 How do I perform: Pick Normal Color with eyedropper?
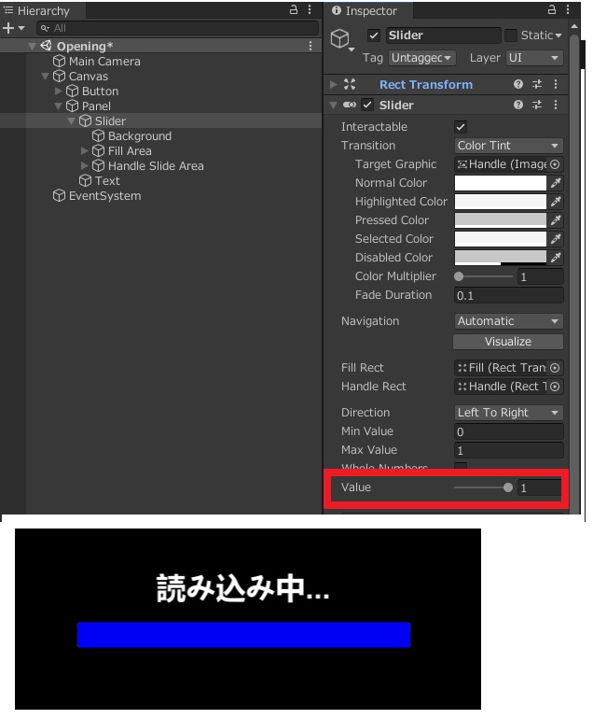coord(556,183)
